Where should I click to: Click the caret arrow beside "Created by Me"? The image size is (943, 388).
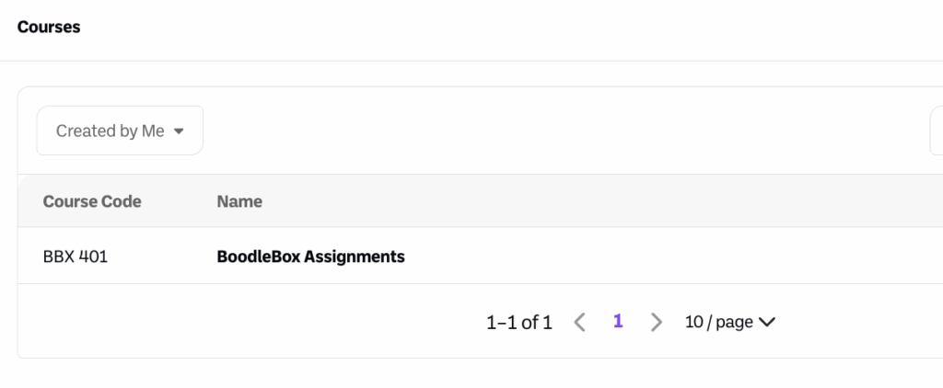point(179,131)
